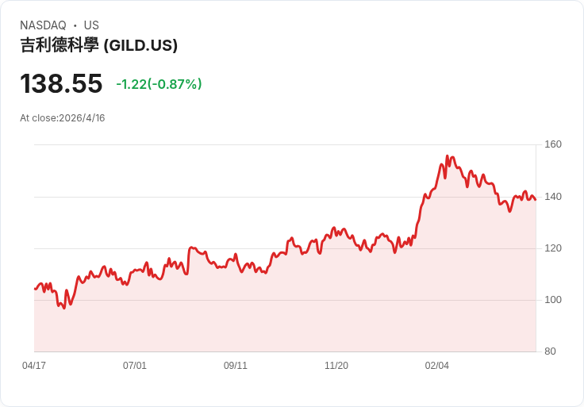Click the 140 y-axis label
This screenshot has height=407, width=584.
(552, 196)
